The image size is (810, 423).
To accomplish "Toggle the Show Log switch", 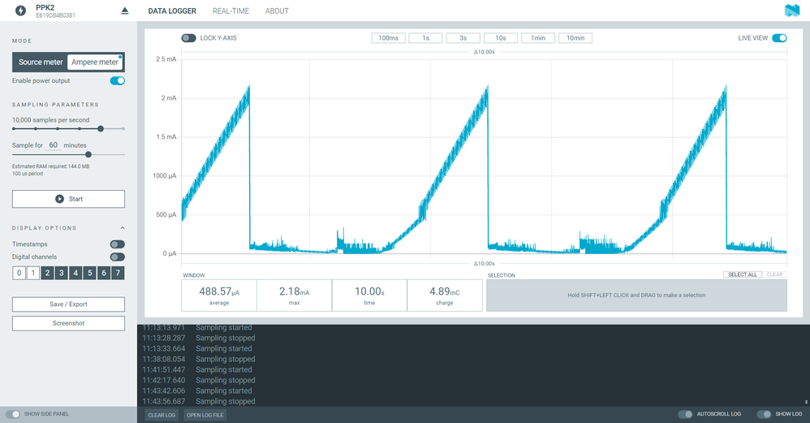I will coord(764,414).
